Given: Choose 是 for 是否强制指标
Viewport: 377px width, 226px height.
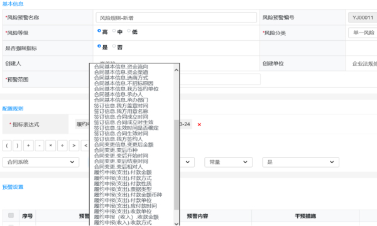Looking at the screenshot, I should (x=99, y=46).
